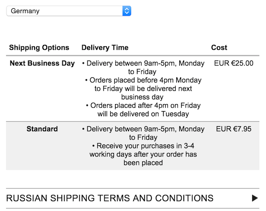Click "Receive your purchases in 3-4" bullet

[143, 146]
